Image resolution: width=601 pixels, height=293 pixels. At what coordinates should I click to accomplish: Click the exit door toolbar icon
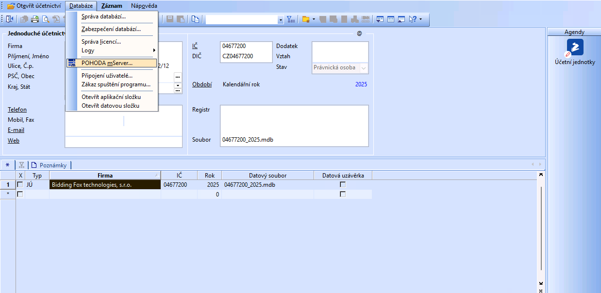point(10,19)
